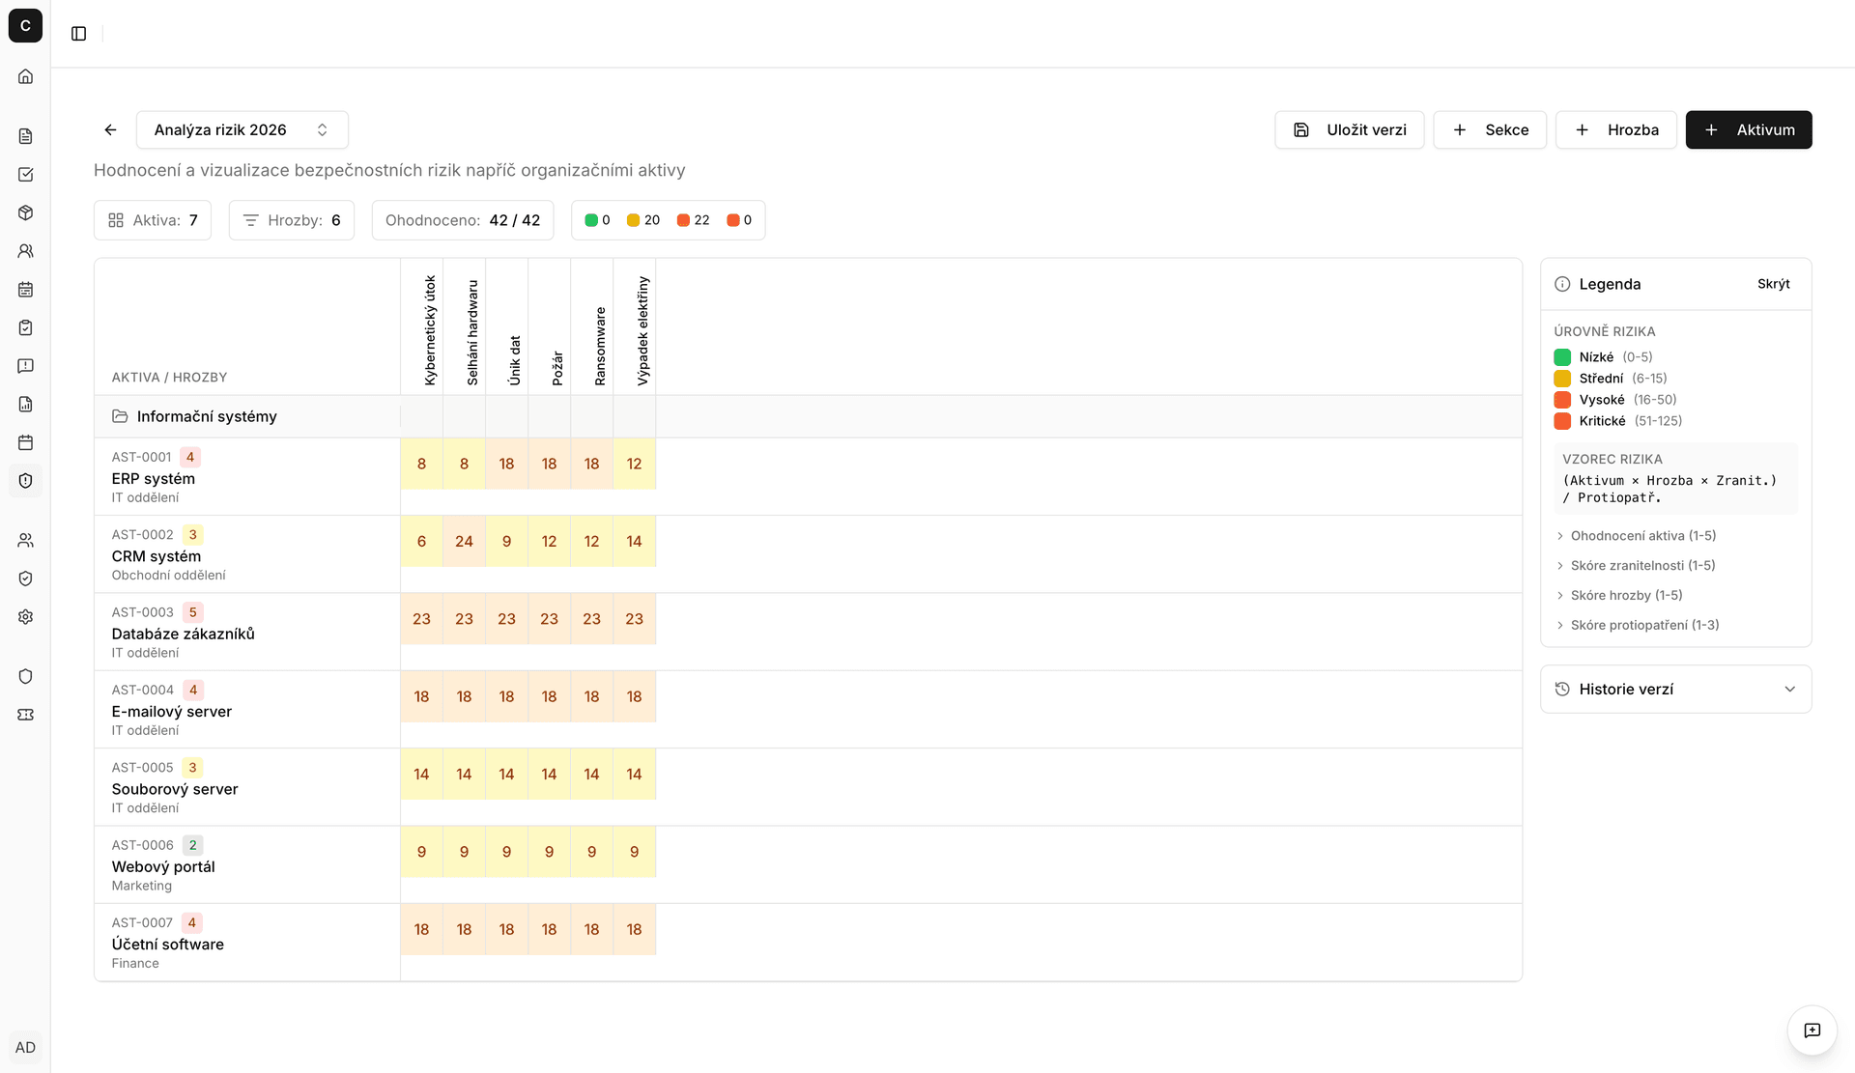
Task: Hide the Legenda panel via Skrýt
Action: coord(1773,284)
